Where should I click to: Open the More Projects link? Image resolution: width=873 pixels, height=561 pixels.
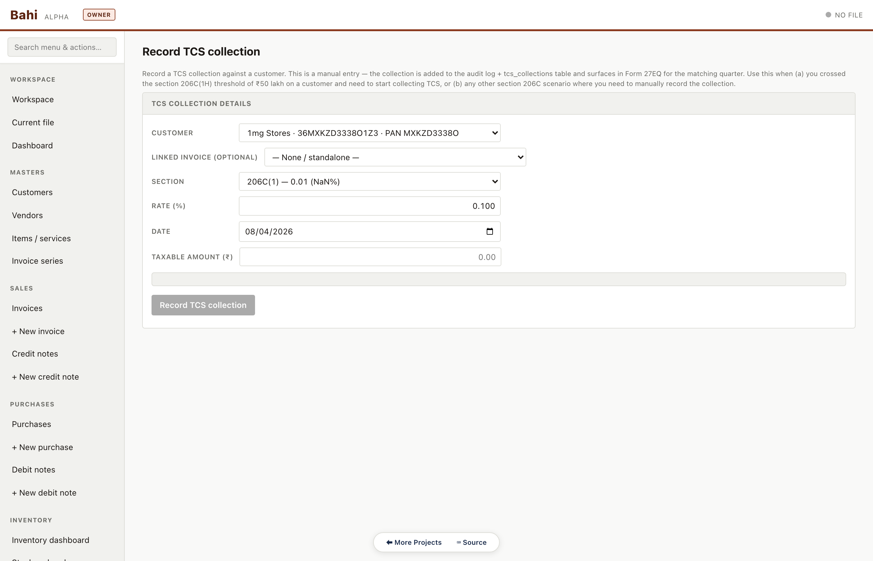pos(414,542)
